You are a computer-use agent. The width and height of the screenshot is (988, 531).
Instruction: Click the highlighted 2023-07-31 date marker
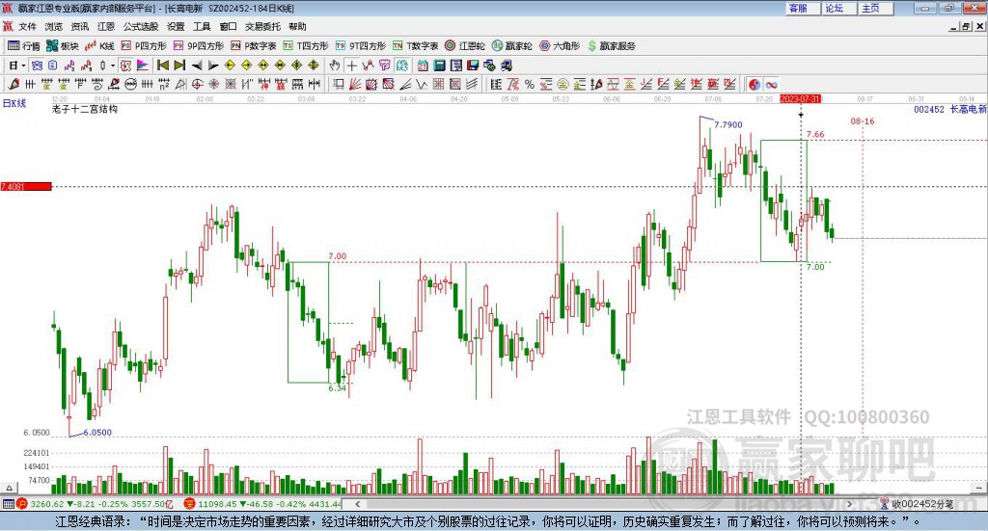click(x=800, y=98)
